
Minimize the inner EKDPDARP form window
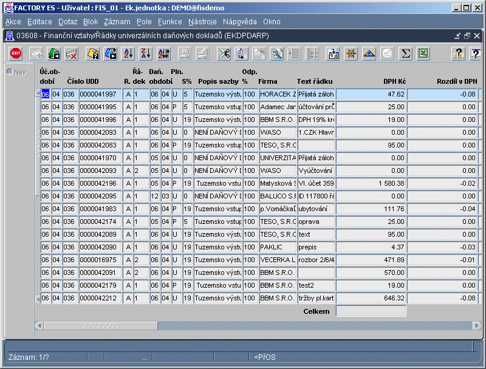[457, 36]
